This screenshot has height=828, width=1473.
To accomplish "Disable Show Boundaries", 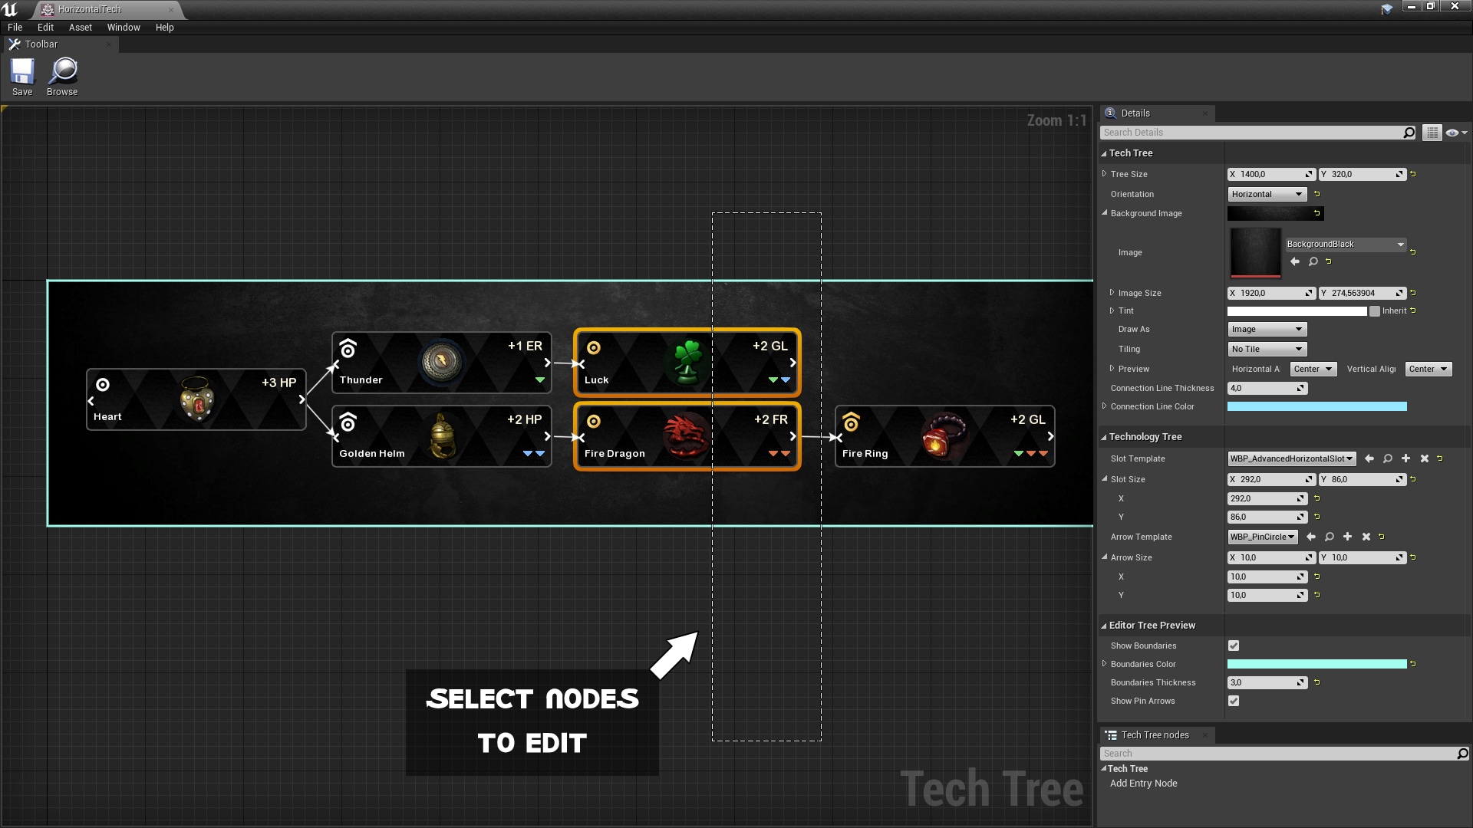I will pyautogui.click(x=1234, y=646).
